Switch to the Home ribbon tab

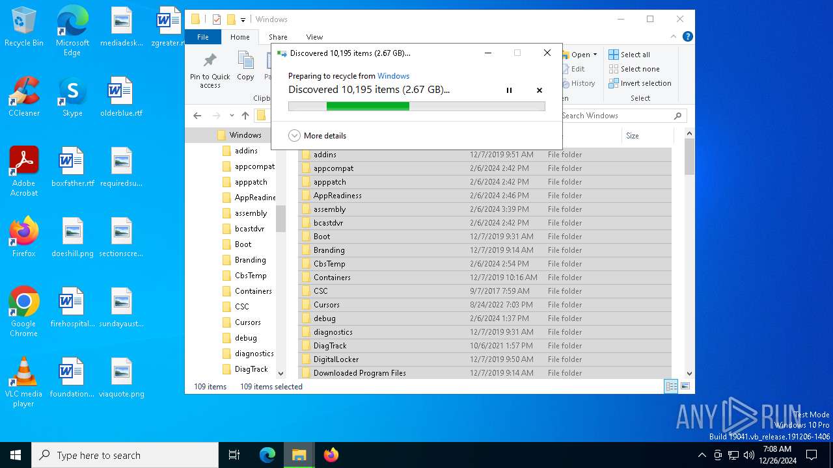click(239, 37)
